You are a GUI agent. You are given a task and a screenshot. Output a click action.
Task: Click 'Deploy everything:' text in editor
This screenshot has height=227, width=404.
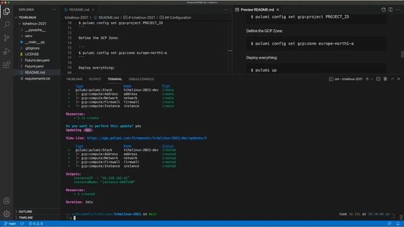97,67
